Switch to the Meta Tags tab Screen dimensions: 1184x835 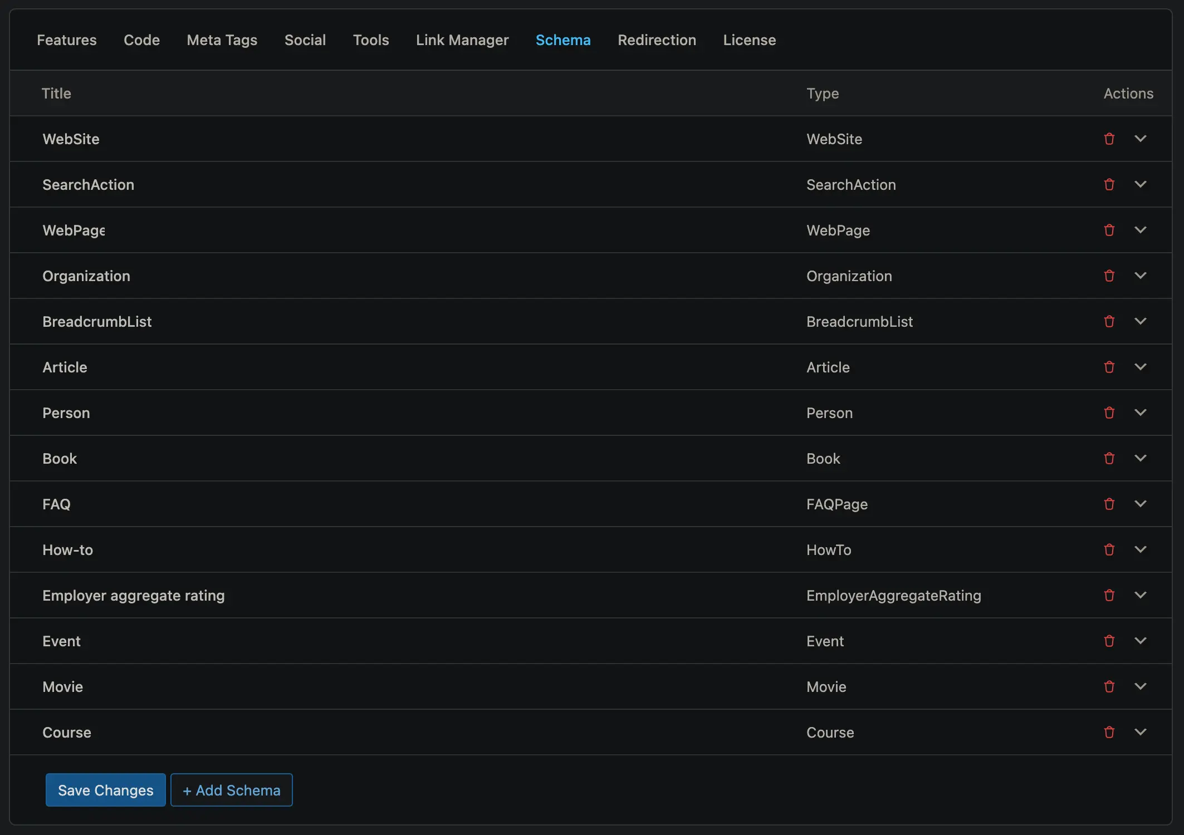222,40
